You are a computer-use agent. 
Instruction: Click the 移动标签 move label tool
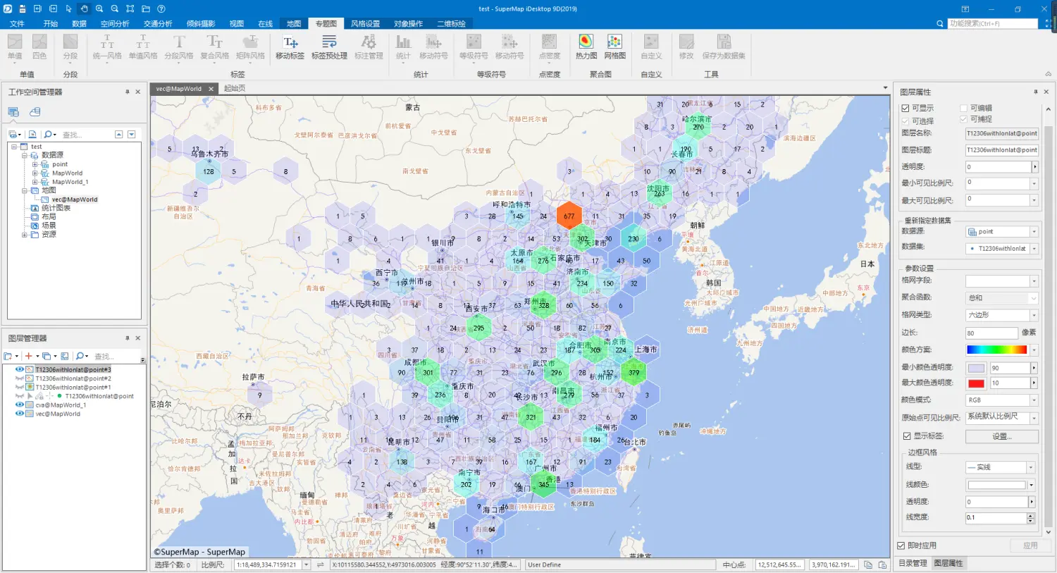pyautogui.click(x=290, y=47)
